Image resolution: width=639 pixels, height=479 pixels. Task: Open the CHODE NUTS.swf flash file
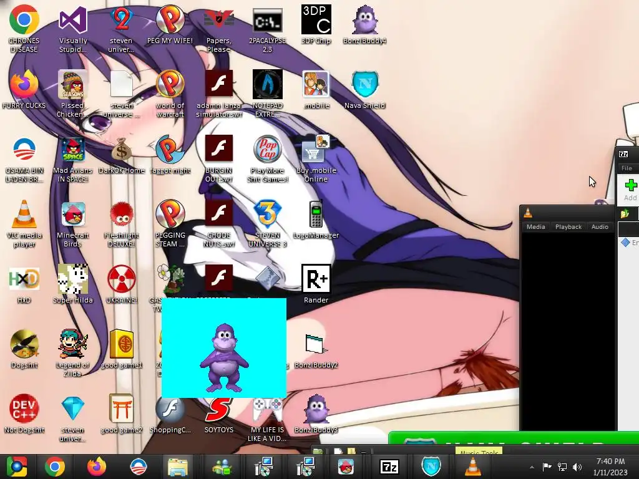219,215
